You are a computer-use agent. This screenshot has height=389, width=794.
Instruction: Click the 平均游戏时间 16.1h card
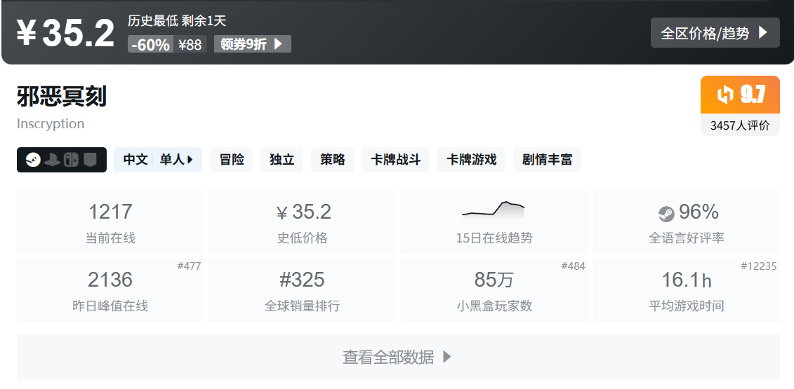pos(687,290)
